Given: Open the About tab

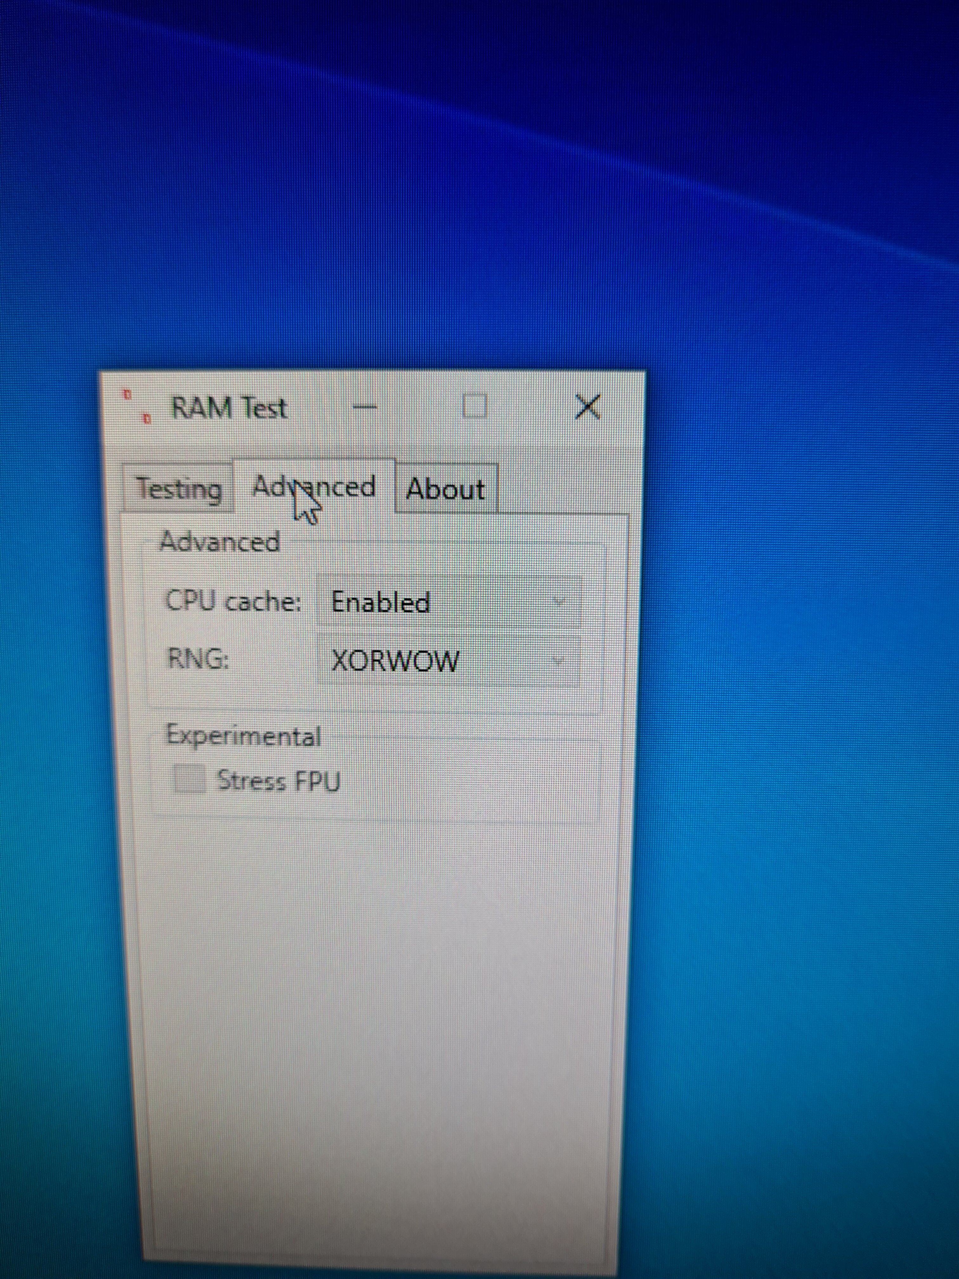Looking at the screenshot, I should tap(446, 489).
